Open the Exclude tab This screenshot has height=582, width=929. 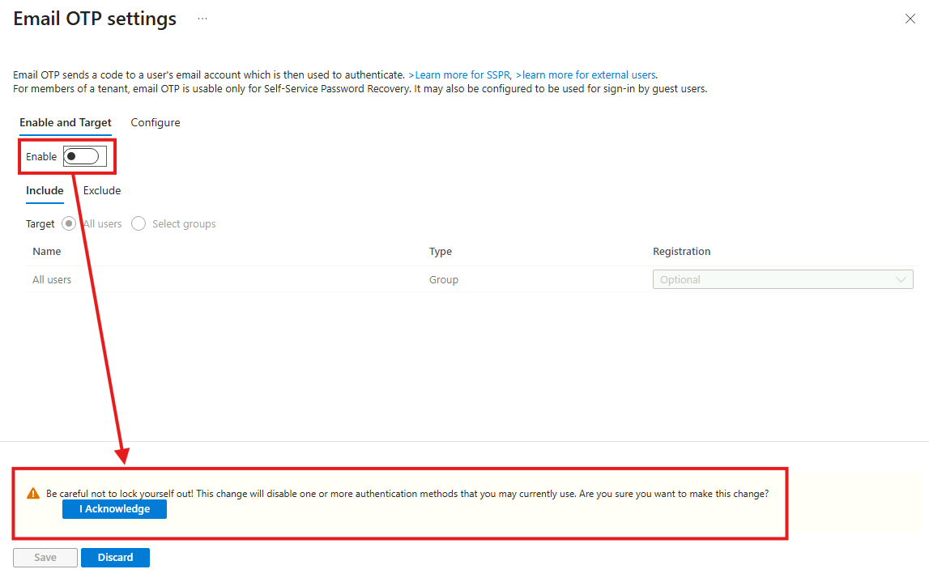coord(102,191)
